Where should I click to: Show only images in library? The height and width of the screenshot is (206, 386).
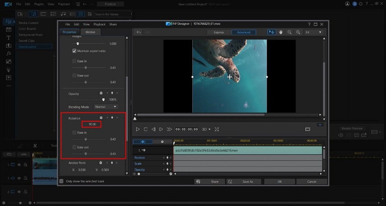click(x=53, y=14)
